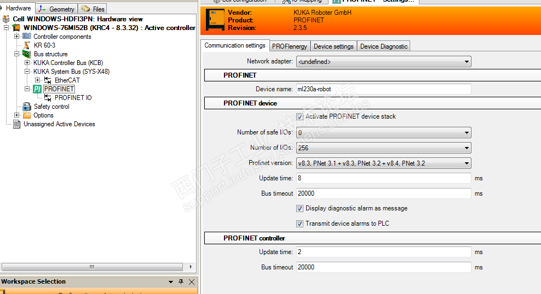This screenshot has height=294, width=541.
Task: Open Workspace Selection panel options arrow
Action: [171, 282]
